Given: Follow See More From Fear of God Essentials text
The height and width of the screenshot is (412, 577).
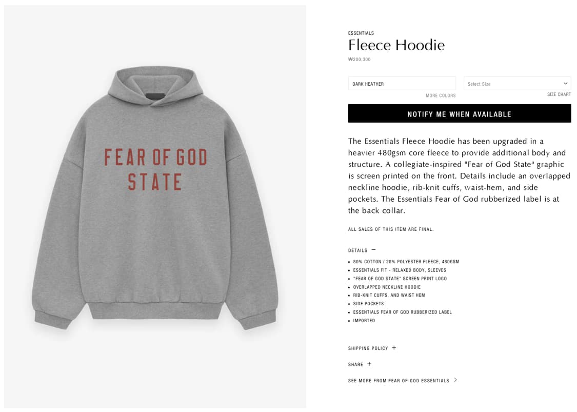Looking at the screenshot, I should pos(398,381).
